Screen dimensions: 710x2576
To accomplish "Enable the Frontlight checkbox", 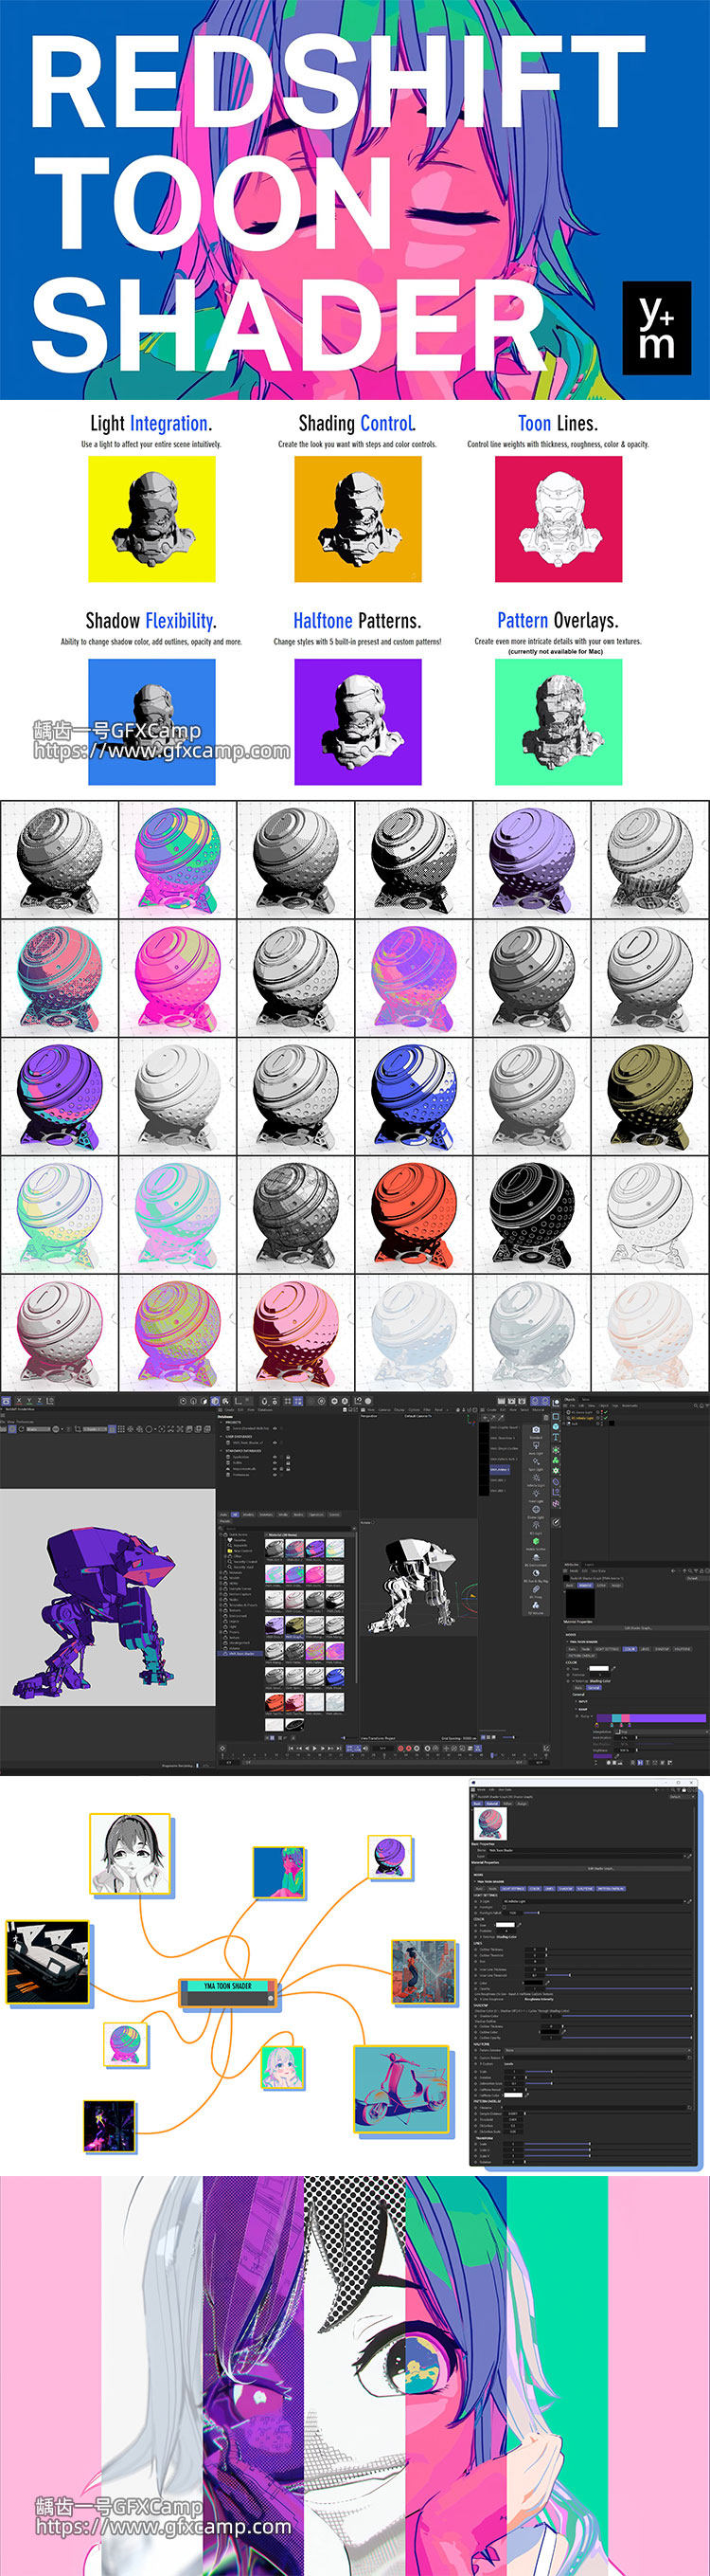I will [506, 1907].
